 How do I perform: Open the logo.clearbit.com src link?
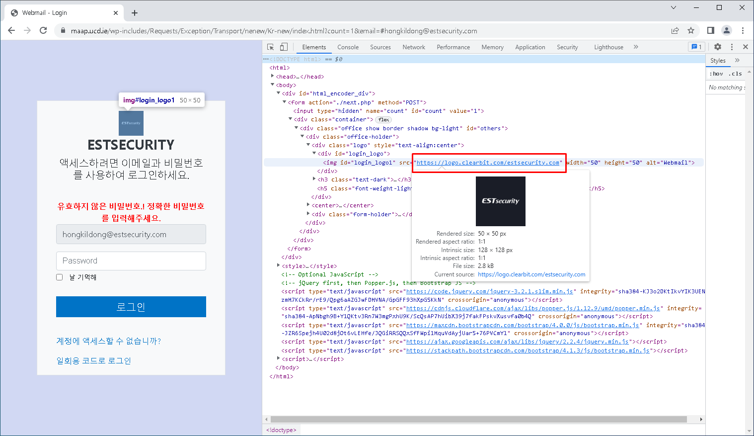[x=488, y=163]
